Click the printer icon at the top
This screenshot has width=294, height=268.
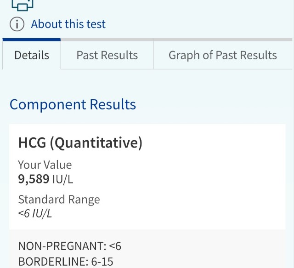point(23,5)
